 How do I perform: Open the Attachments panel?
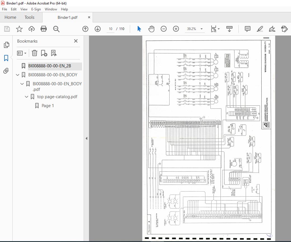point(6,71)
